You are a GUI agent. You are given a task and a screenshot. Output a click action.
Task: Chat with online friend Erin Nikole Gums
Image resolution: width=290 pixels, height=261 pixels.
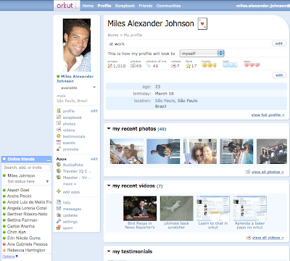24,238
